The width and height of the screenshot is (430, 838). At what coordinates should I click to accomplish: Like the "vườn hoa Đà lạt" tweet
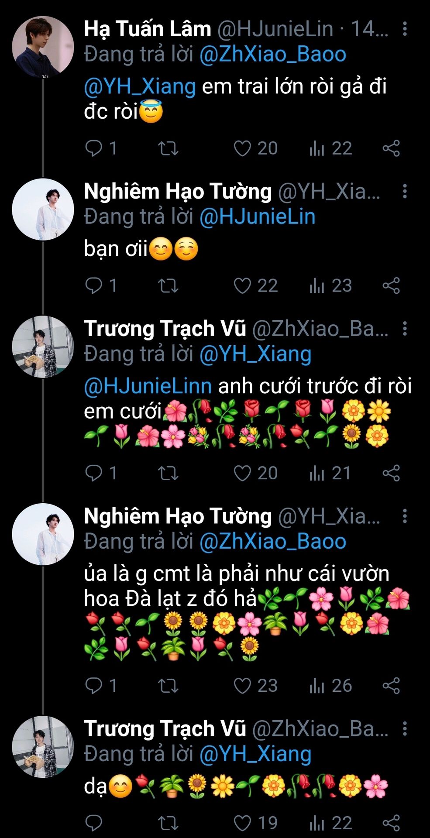point(242,686)
